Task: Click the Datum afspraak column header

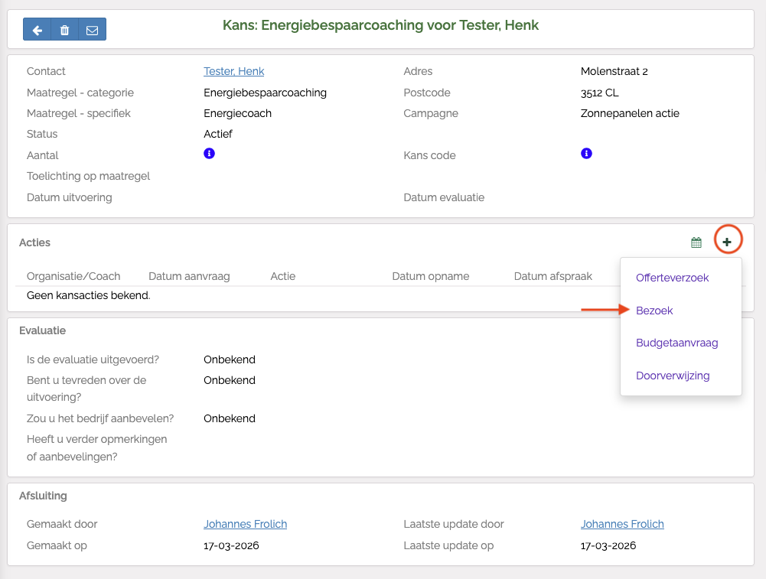Action: [552, 276]
